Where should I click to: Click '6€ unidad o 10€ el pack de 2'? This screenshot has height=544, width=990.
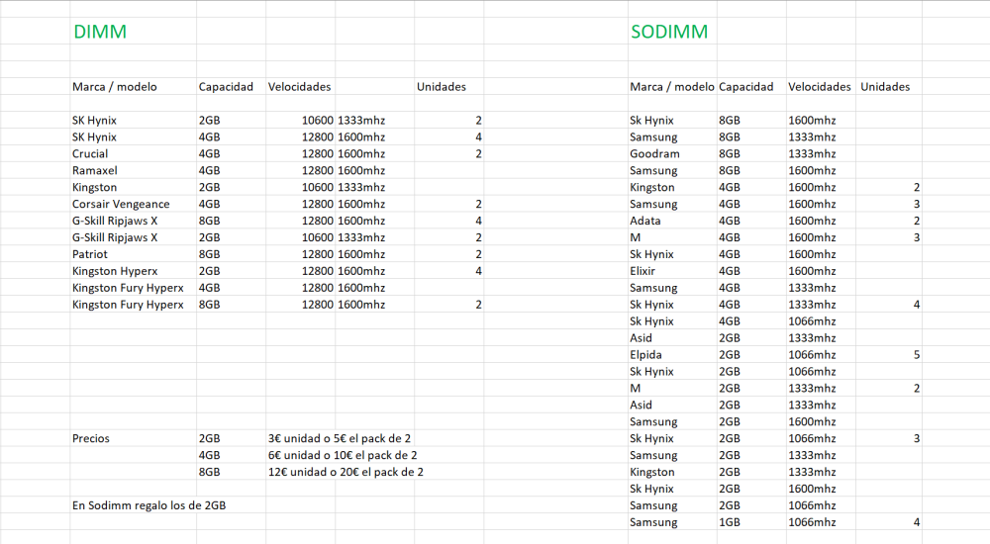[343, 455]
